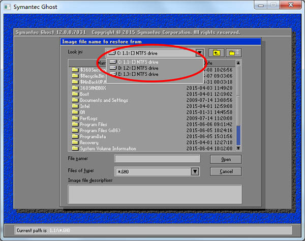This screenshot has height=241, width=305.
Task: Click date 2015-04-01 12:19:02
Action: [x=209, y=94]
